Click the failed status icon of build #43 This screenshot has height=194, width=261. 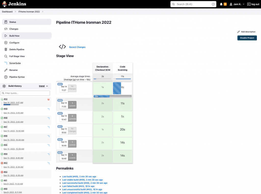[x=2, y=163]
